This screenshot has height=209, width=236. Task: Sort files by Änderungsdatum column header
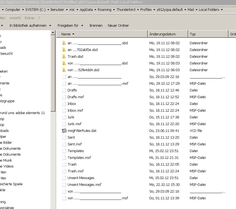coord(167,34)
